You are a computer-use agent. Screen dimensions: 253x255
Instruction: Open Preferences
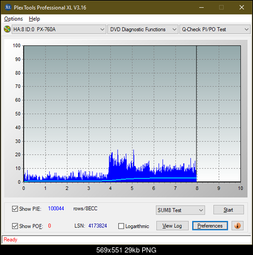(x=210, y=226)
